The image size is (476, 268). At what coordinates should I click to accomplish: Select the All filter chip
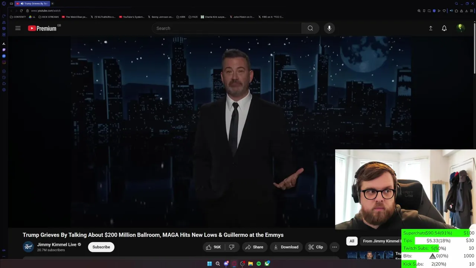pos(352,241)
